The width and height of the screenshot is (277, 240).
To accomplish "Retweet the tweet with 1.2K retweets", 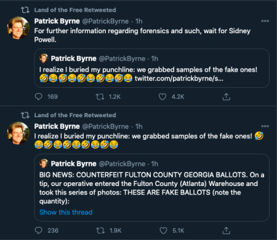I will [100, 96].
